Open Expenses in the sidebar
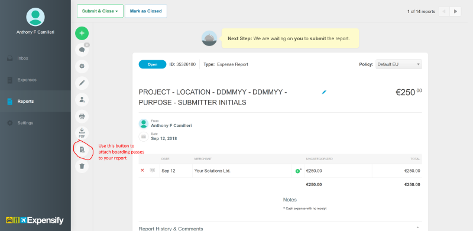 pos(27,80)
